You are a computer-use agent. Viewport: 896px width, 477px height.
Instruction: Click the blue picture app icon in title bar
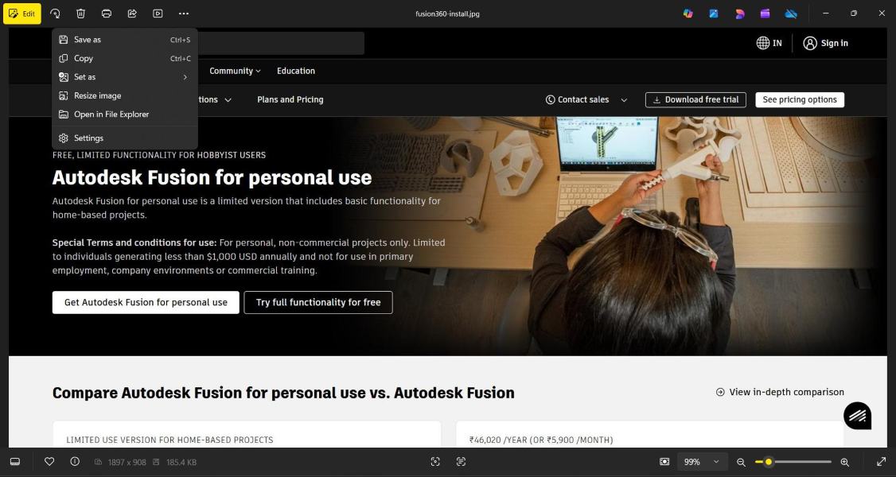[x=714, y=14]
